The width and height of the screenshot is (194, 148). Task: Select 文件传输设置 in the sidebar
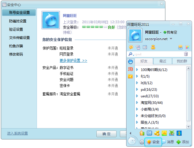tap(19, 38)
